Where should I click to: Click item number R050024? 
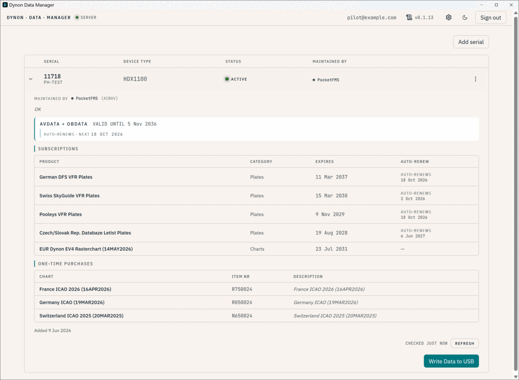(242, 302)
